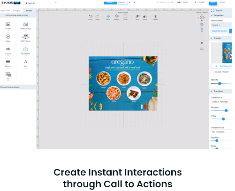Click the 3D view cube canvas control
Image resolution: width=235 pixels, height=191 pixels.
(x=202, y=17)
